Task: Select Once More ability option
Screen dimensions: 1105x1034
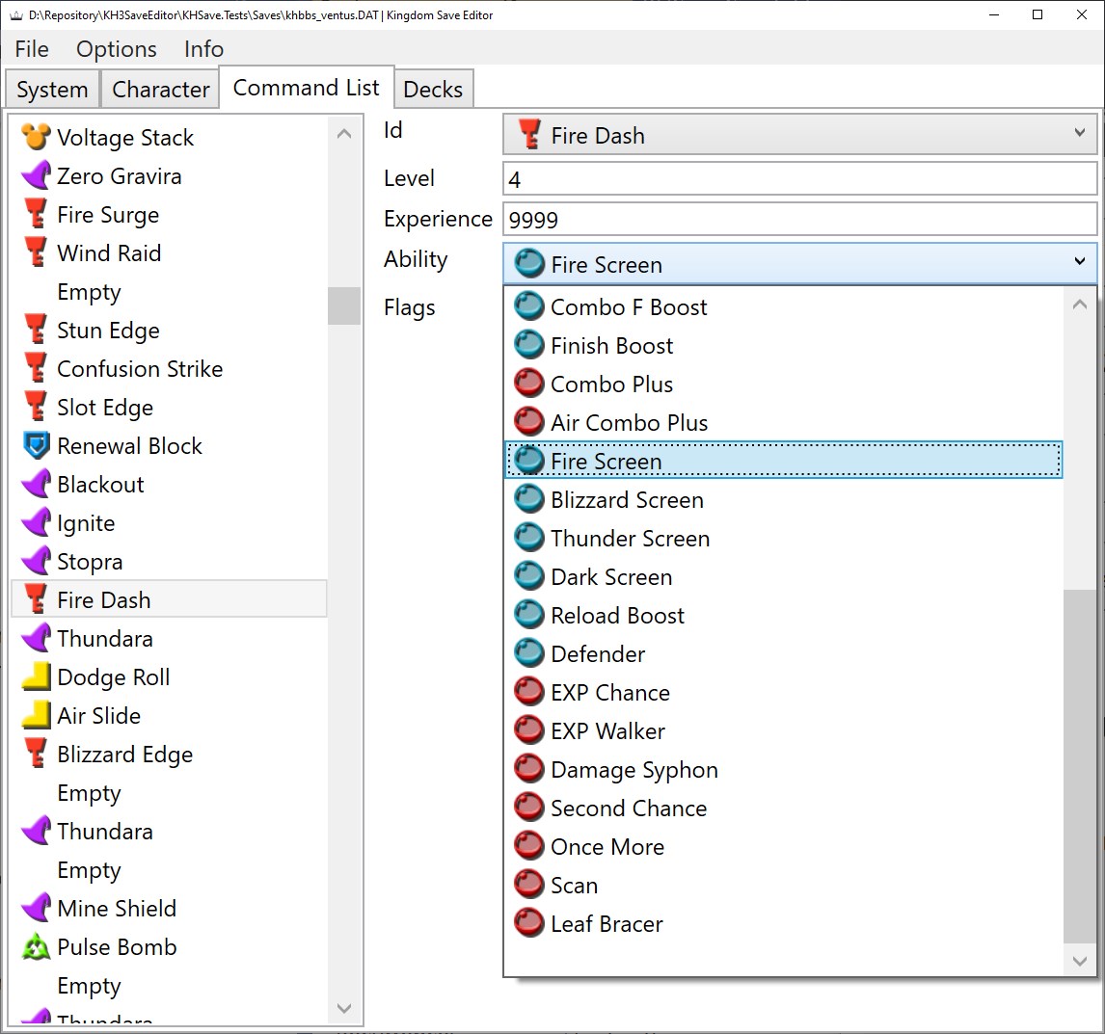Action: pos(783,847)
